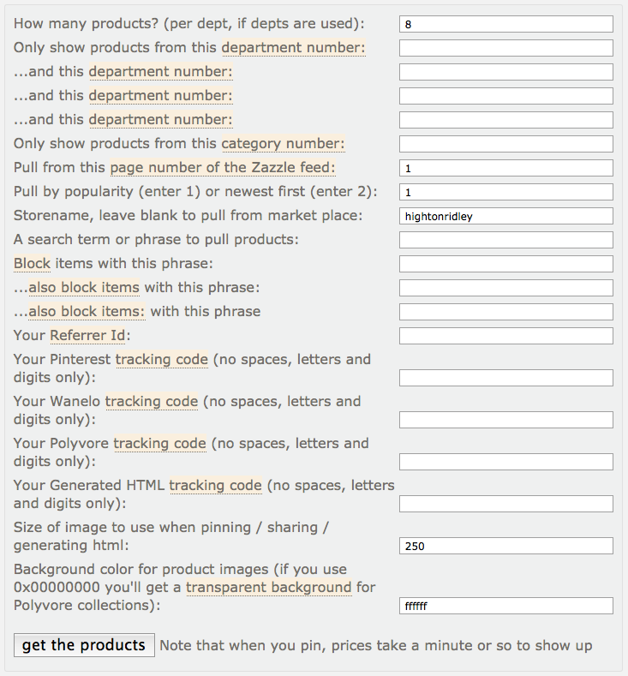Click the search term or phrase field

click(x=505, y=240)
